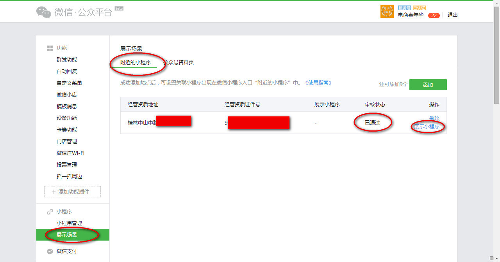This screenshot has width=500, height=262.
Task: Open 门店管理 in sidebar
Action: 67,141
